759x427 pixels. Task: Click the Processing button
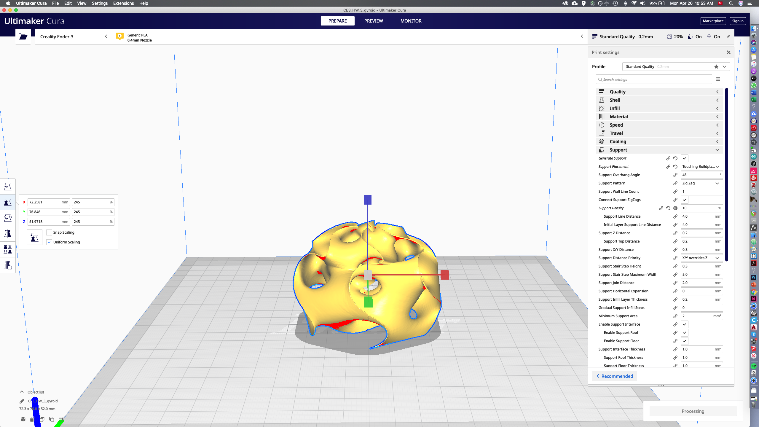click(693, 411)
